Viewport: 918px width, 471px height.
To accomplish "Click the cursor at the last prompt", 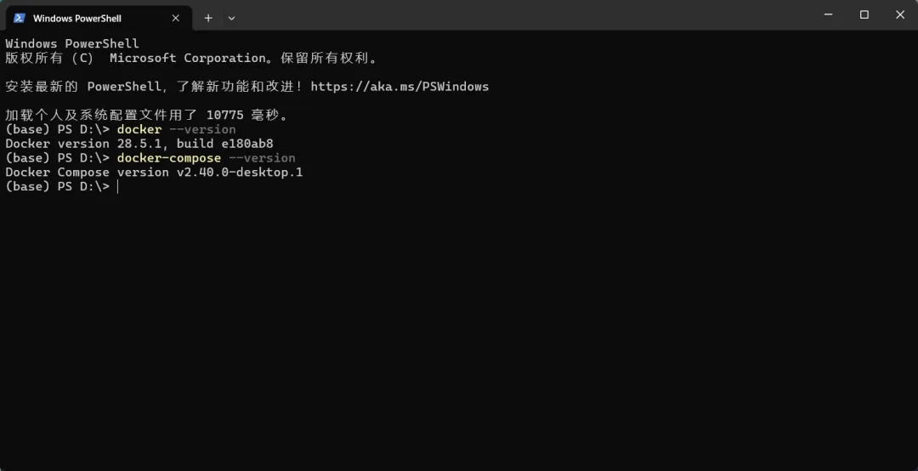I will 118,187.
